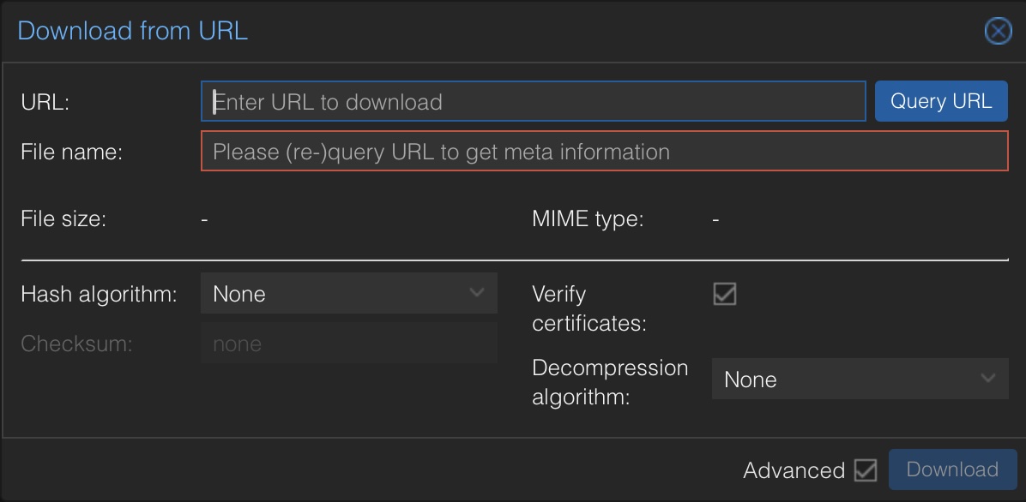
Task: Click the Verify certificates label
Action: tap(588, 308)
